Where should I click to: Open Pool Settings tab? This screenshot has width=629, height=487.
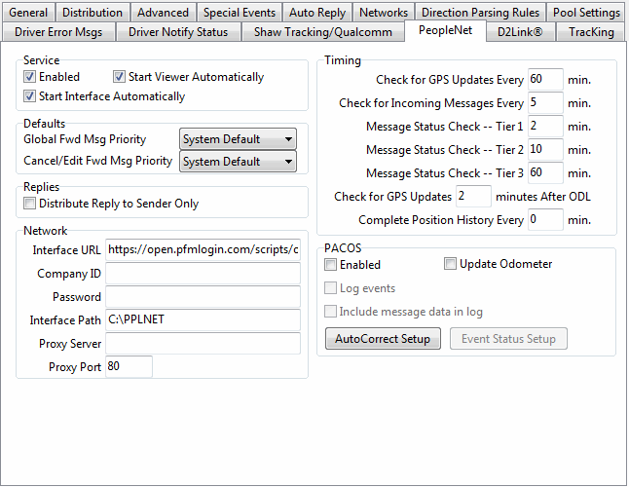point(586,13)
